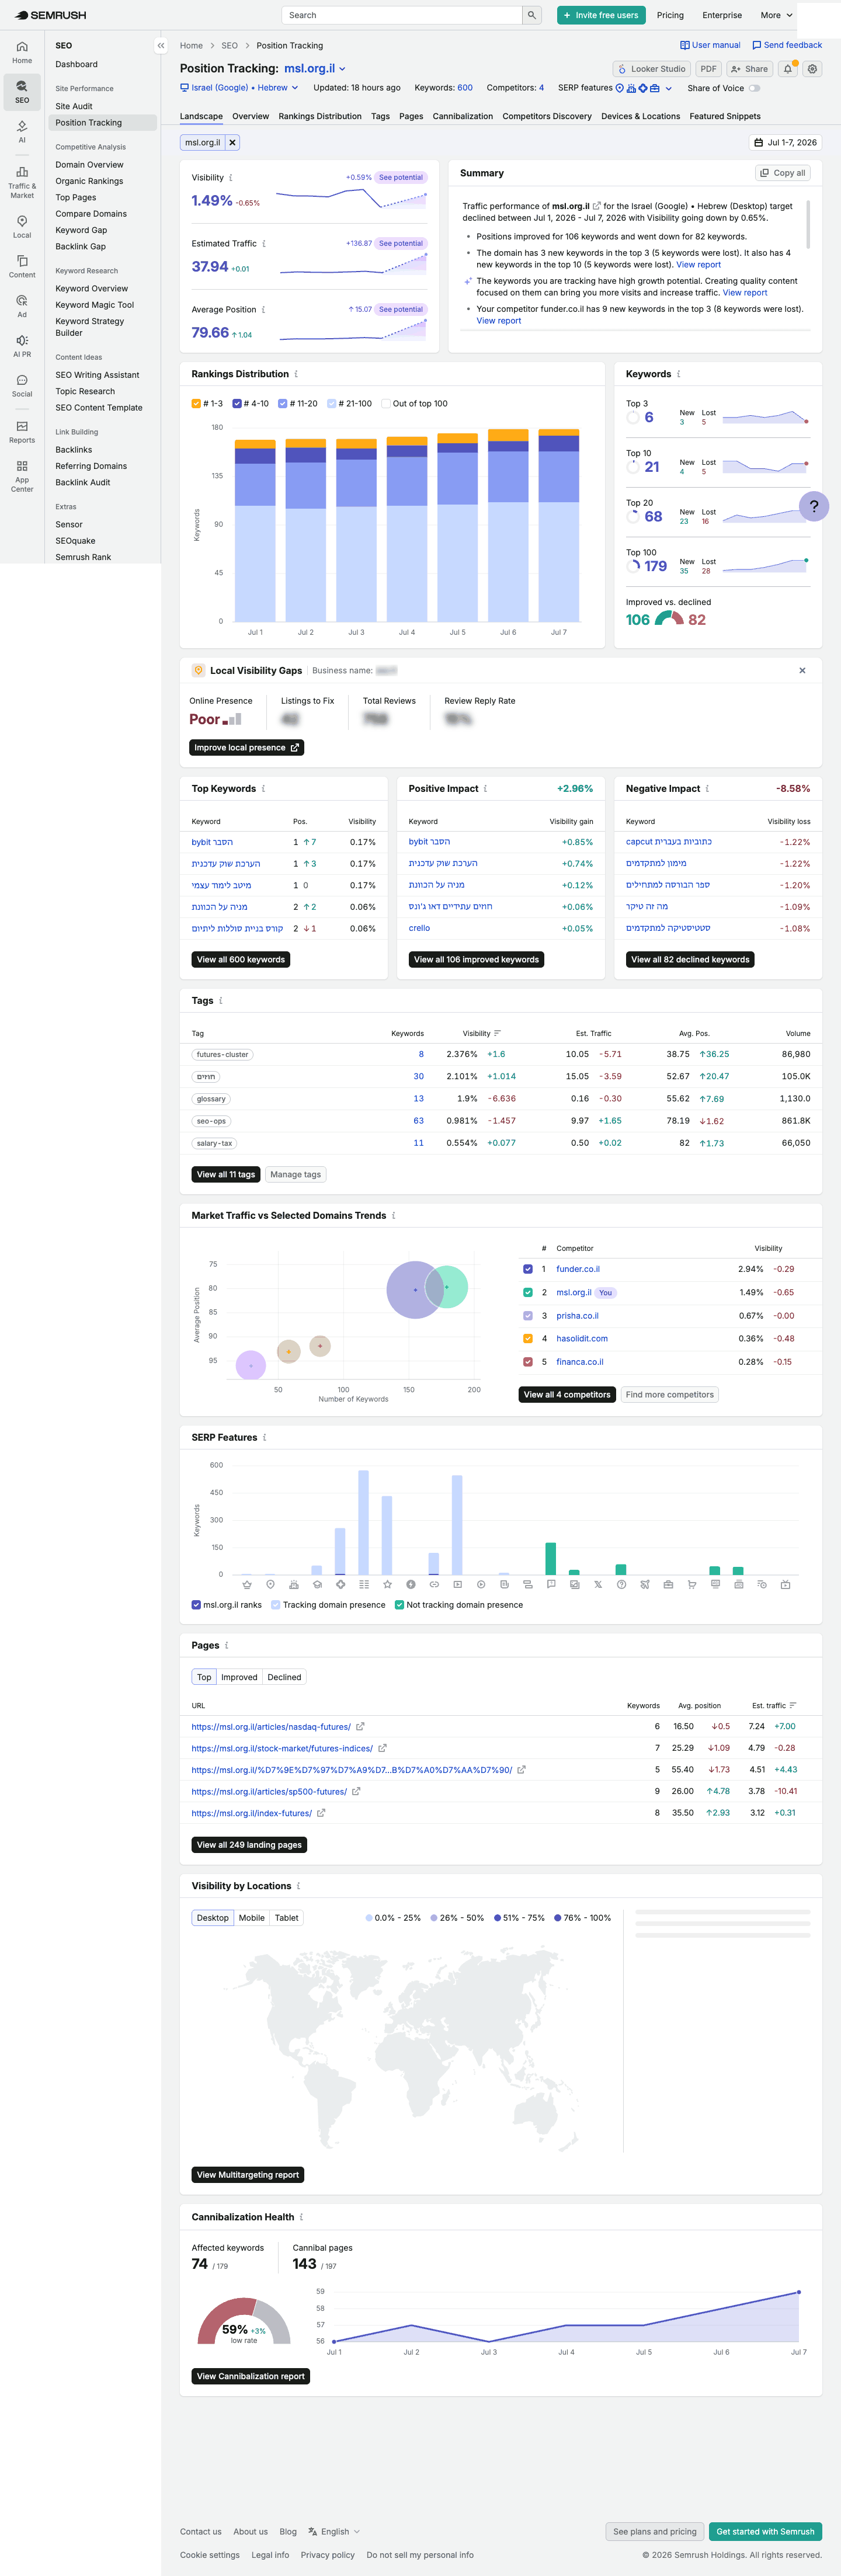841x2576 pixels.
Task: Uncheck the # 1-3 rankings checkbox
Action: click(196, 404)
